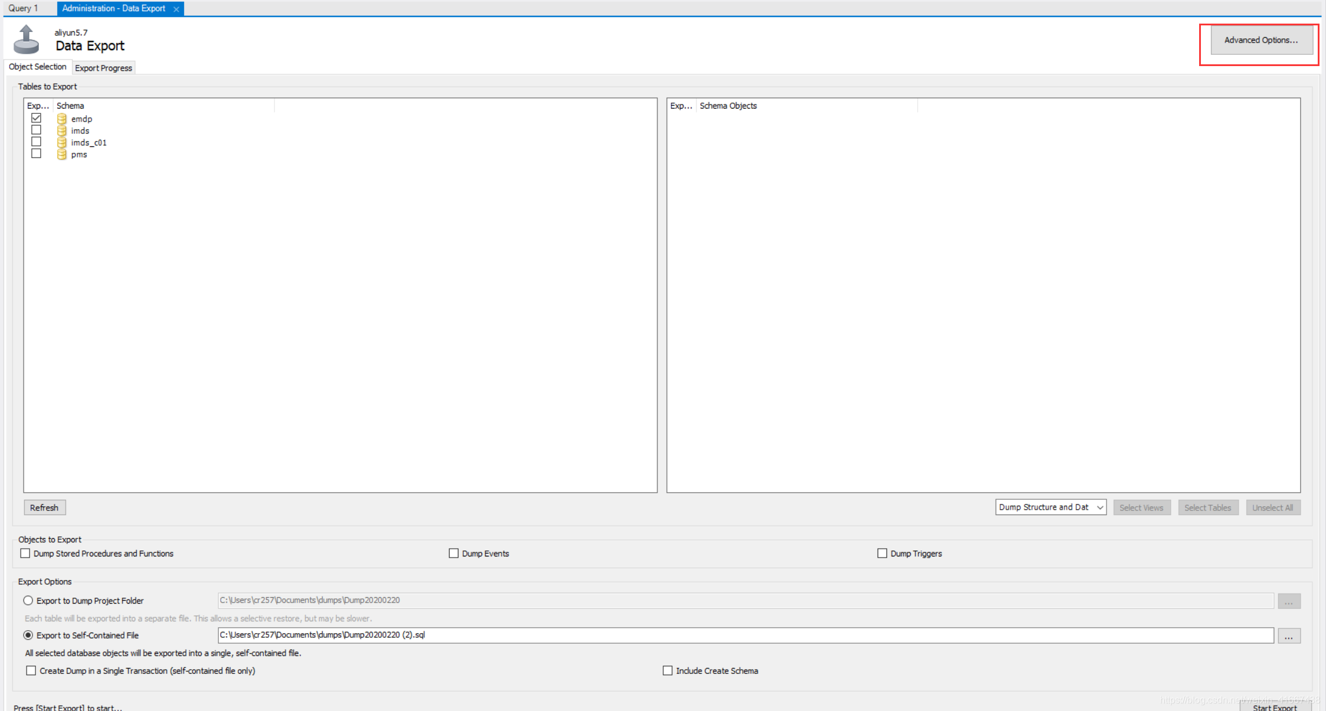This screenshot has width=1326, height=711.
Task: Click the pms schema database icon
Action: [x=61, y=154]
